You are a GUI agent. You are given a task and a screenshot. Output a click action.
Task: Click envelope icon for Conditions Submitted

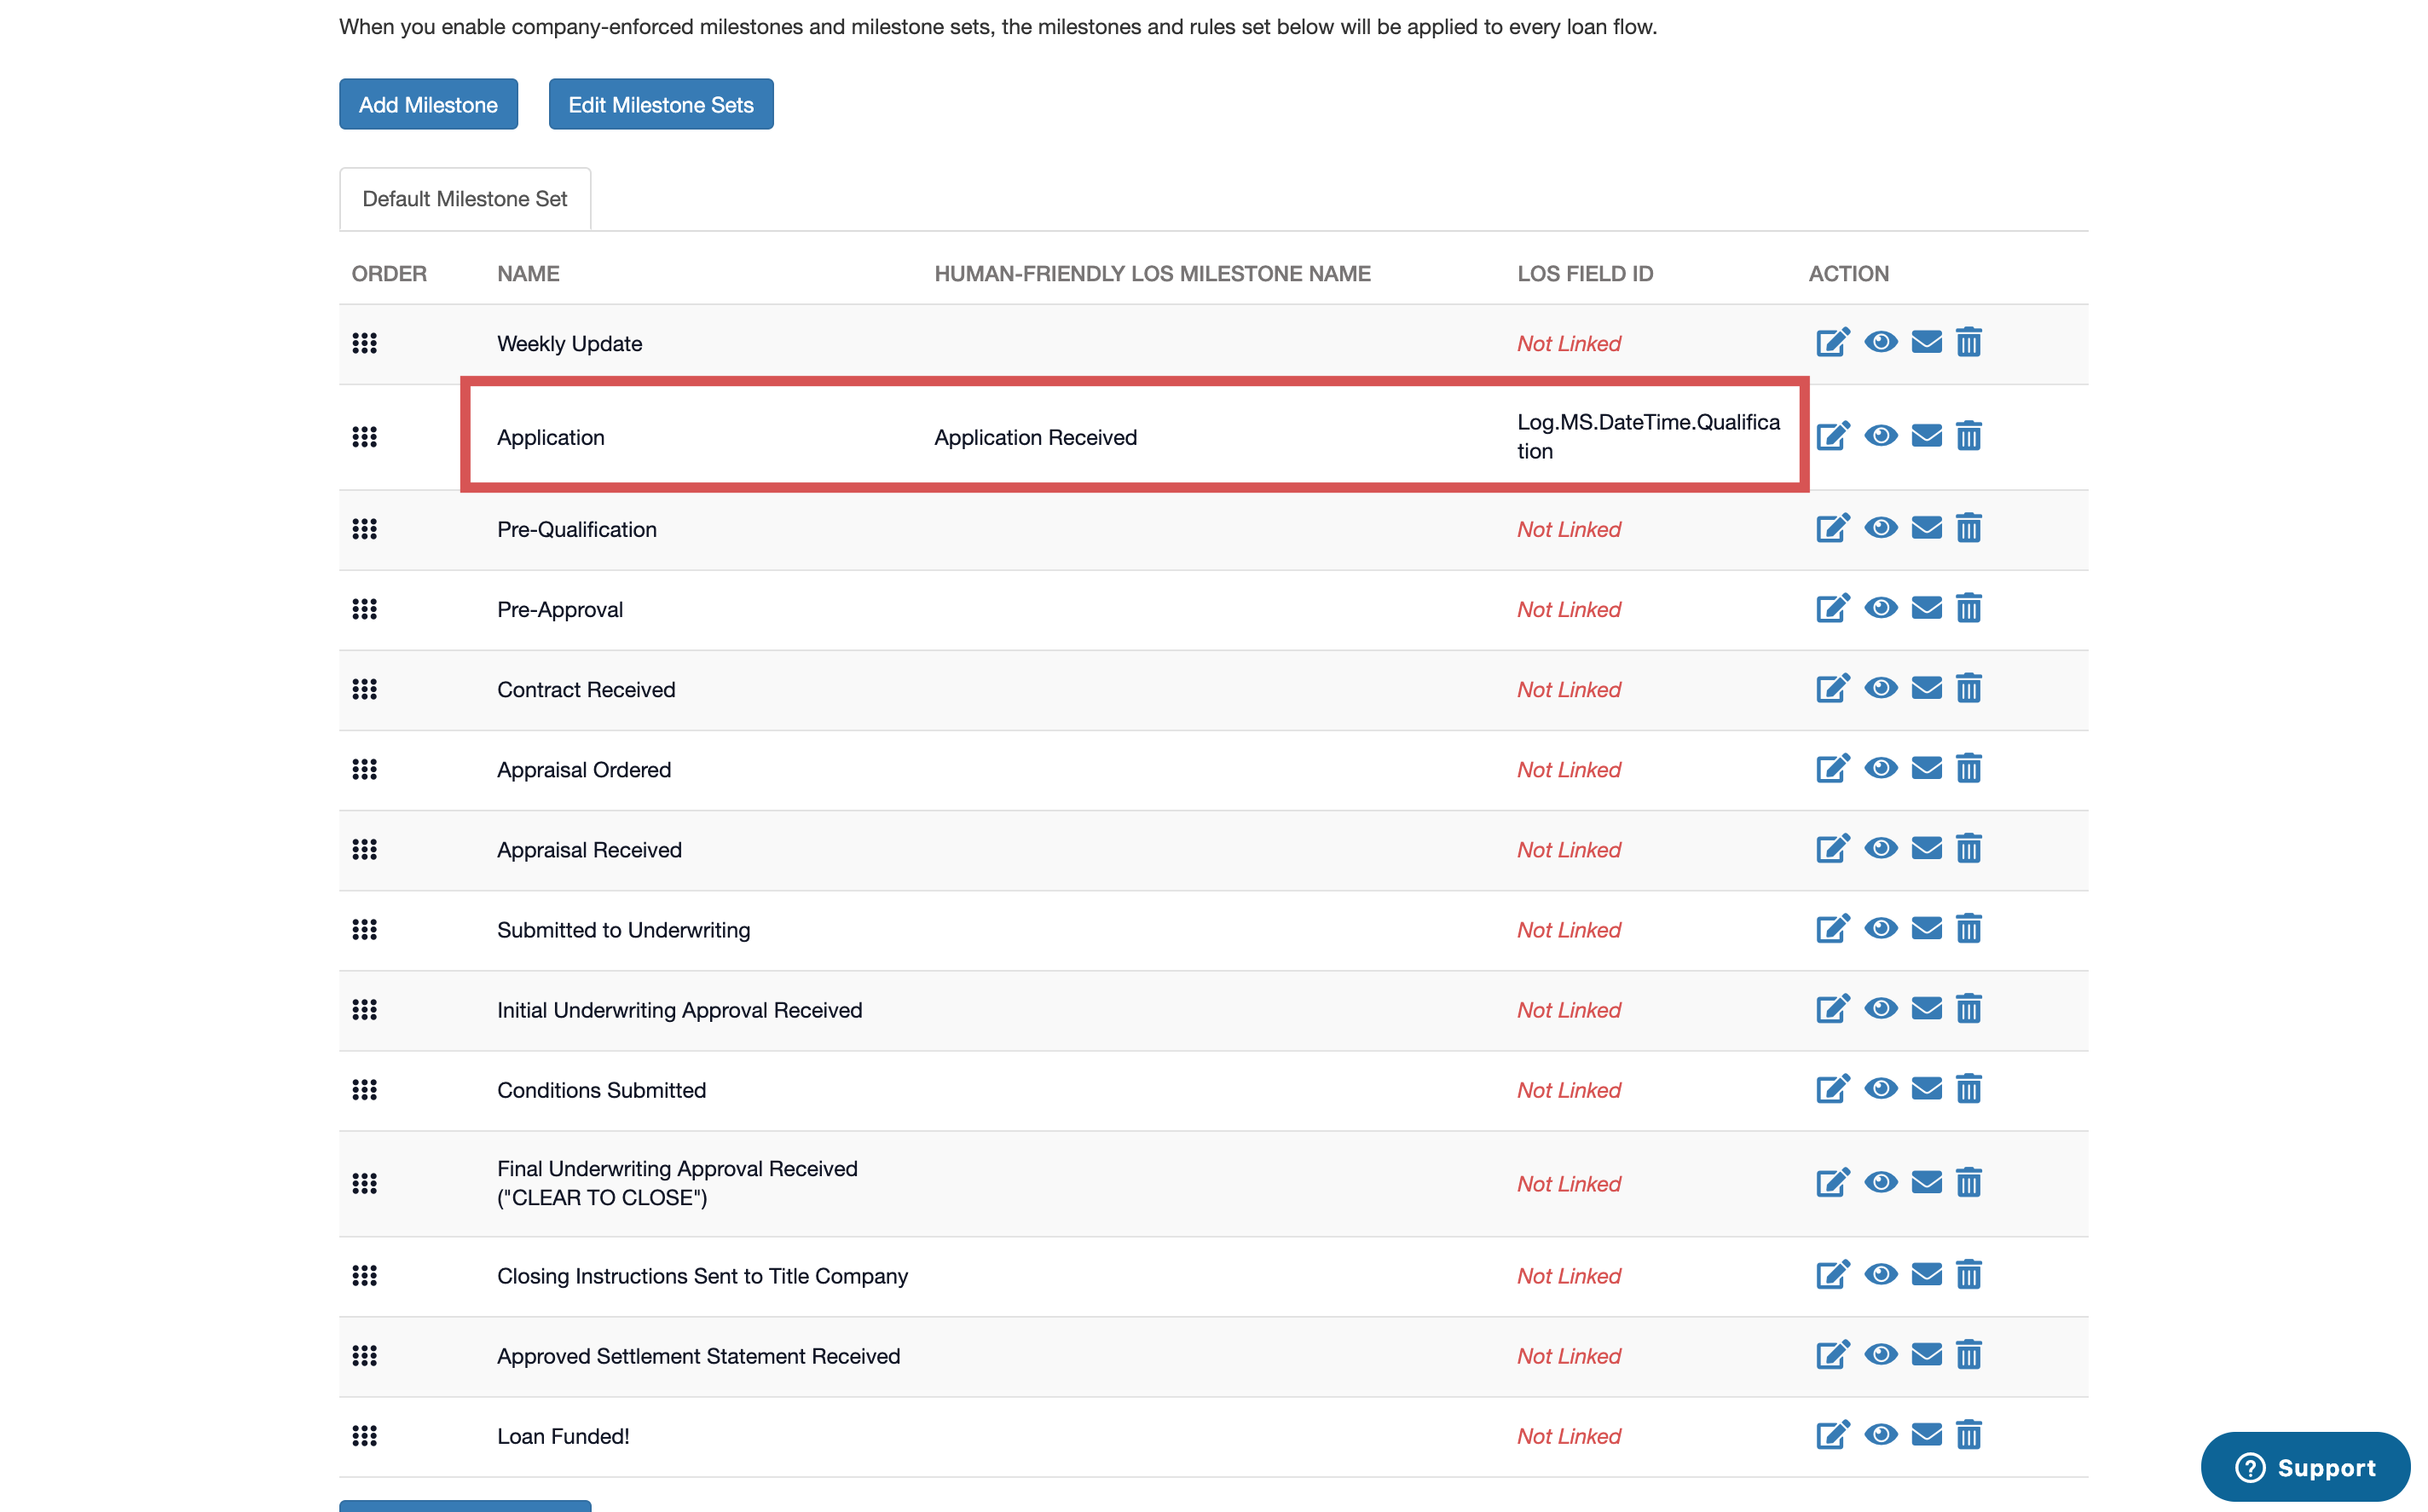[1926, 1089]
